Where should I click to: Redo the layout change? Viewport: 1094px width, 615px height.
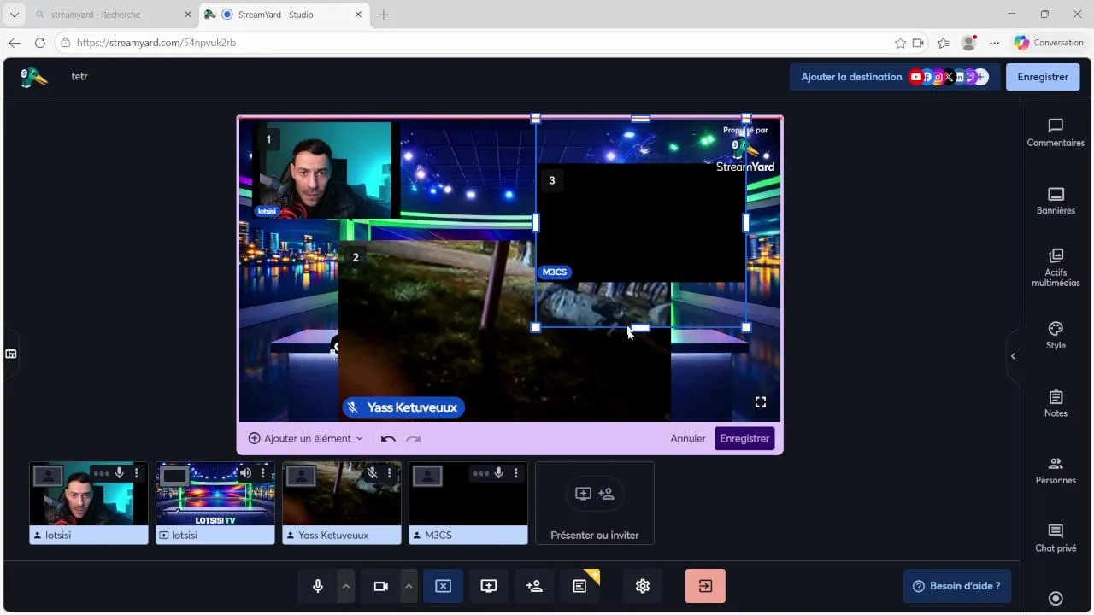414,438
